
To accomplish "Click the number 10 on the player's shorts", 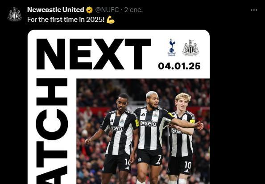I will pyautogui.click(x=188, y=165).
